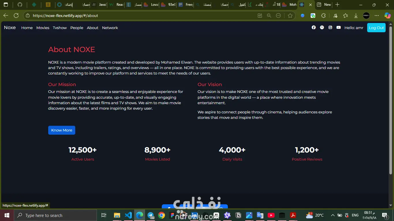Switch ENG input language in tray
Viewport: 394px width, 221px height.
click(x=355, y=215)
